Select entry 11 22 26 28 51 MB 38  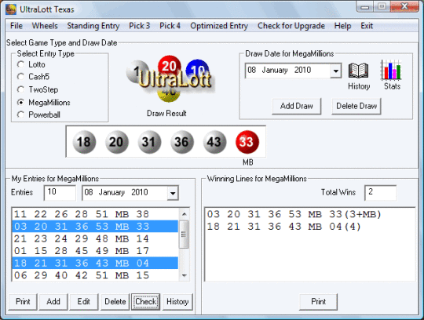[95, 214]
